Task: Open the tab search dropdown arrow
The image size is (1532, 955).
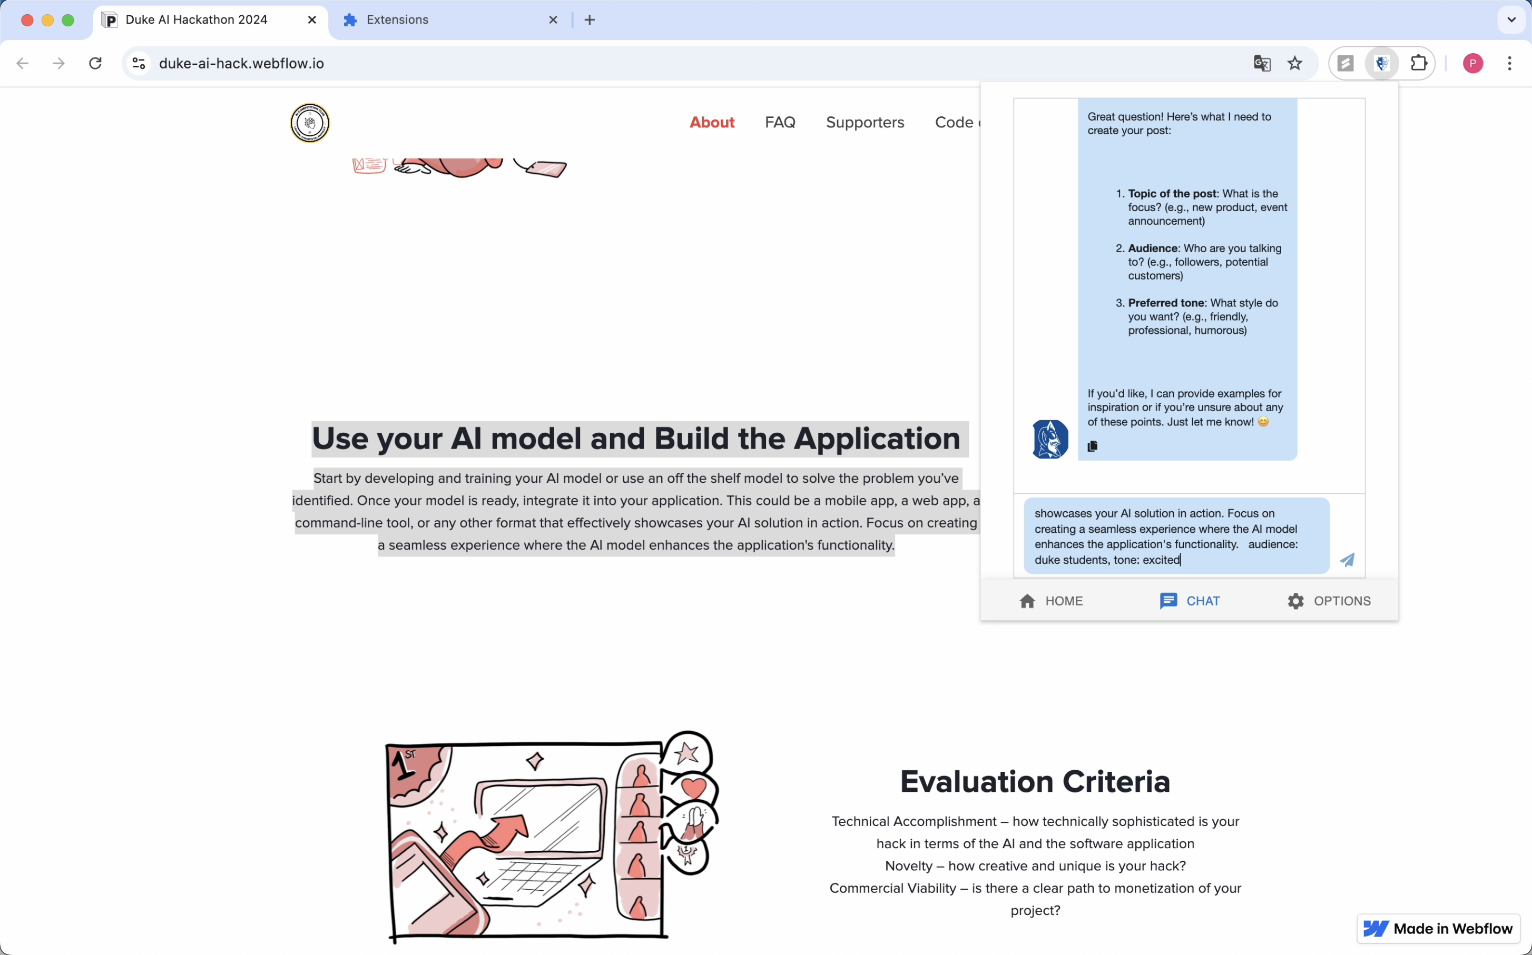Action: click(x=1511, y=19)
